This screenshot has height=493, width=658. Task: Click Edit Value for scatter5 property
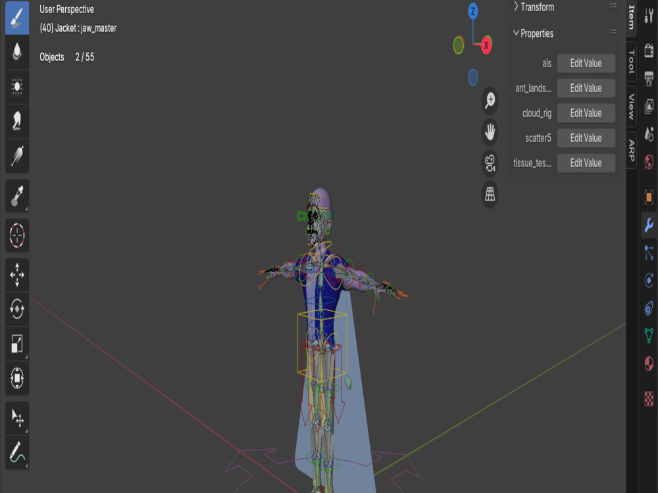click(x=586, y=138)
